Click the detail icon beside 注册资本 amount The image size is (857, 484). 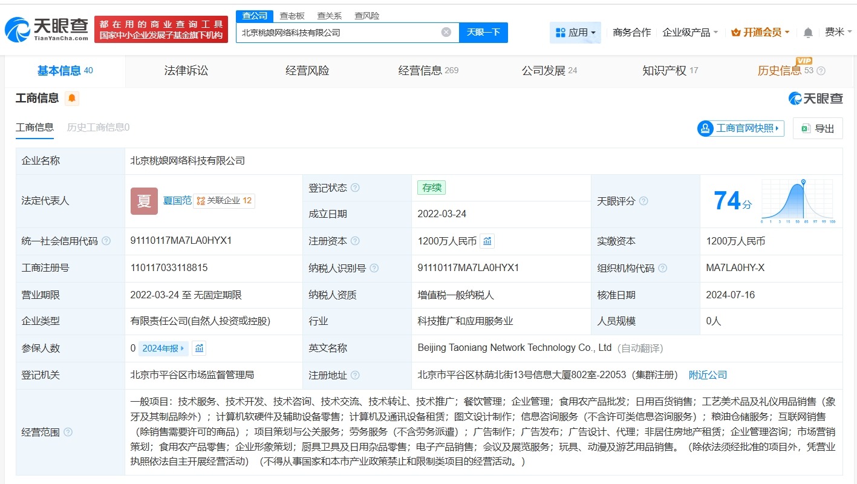(x=487, y=241)
